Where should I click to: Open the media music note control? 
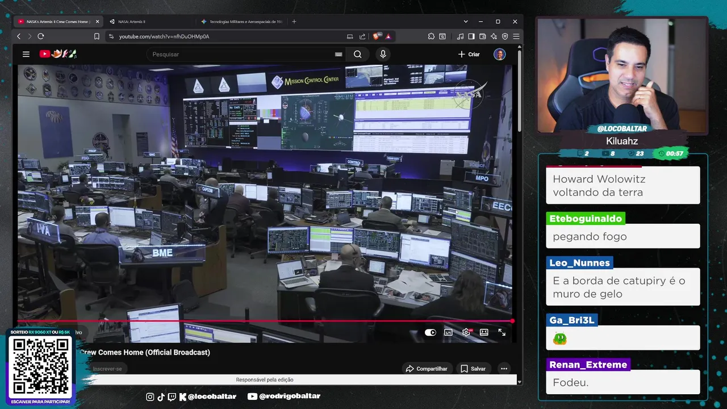coord(460,36)
